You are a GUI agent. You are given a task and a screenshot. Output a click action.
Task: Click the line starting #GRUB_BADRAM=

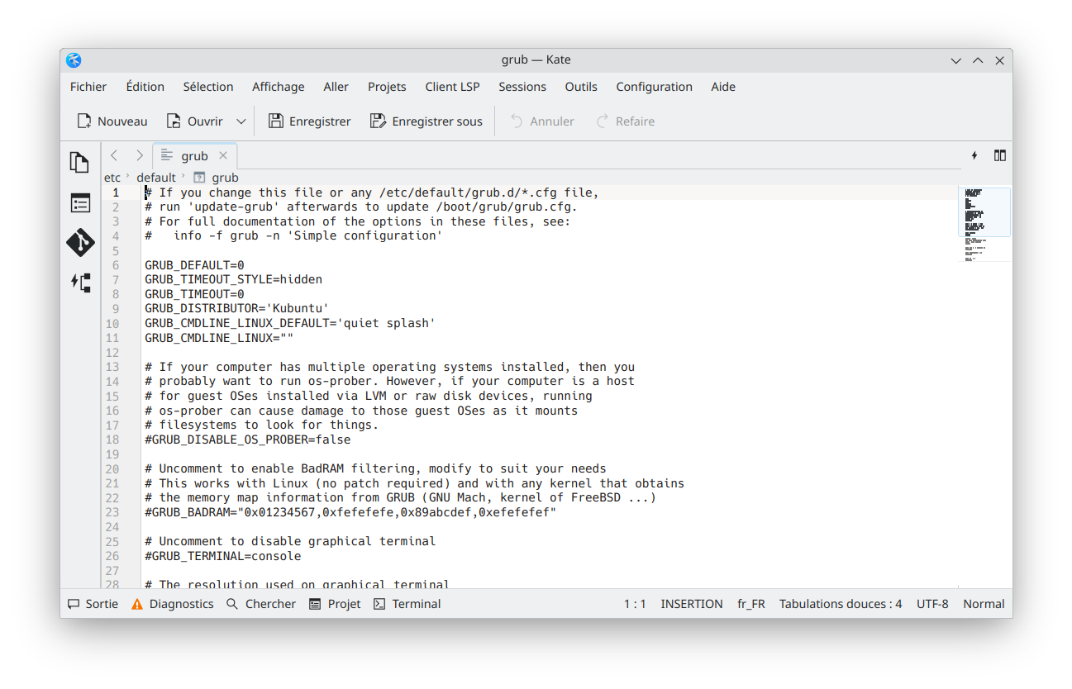tap(350, 512)
